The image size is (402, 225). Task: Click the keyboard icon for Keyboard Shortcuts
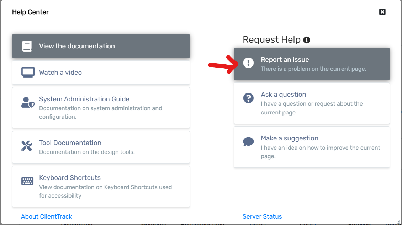pyautogui.click(x=27, y=181)
